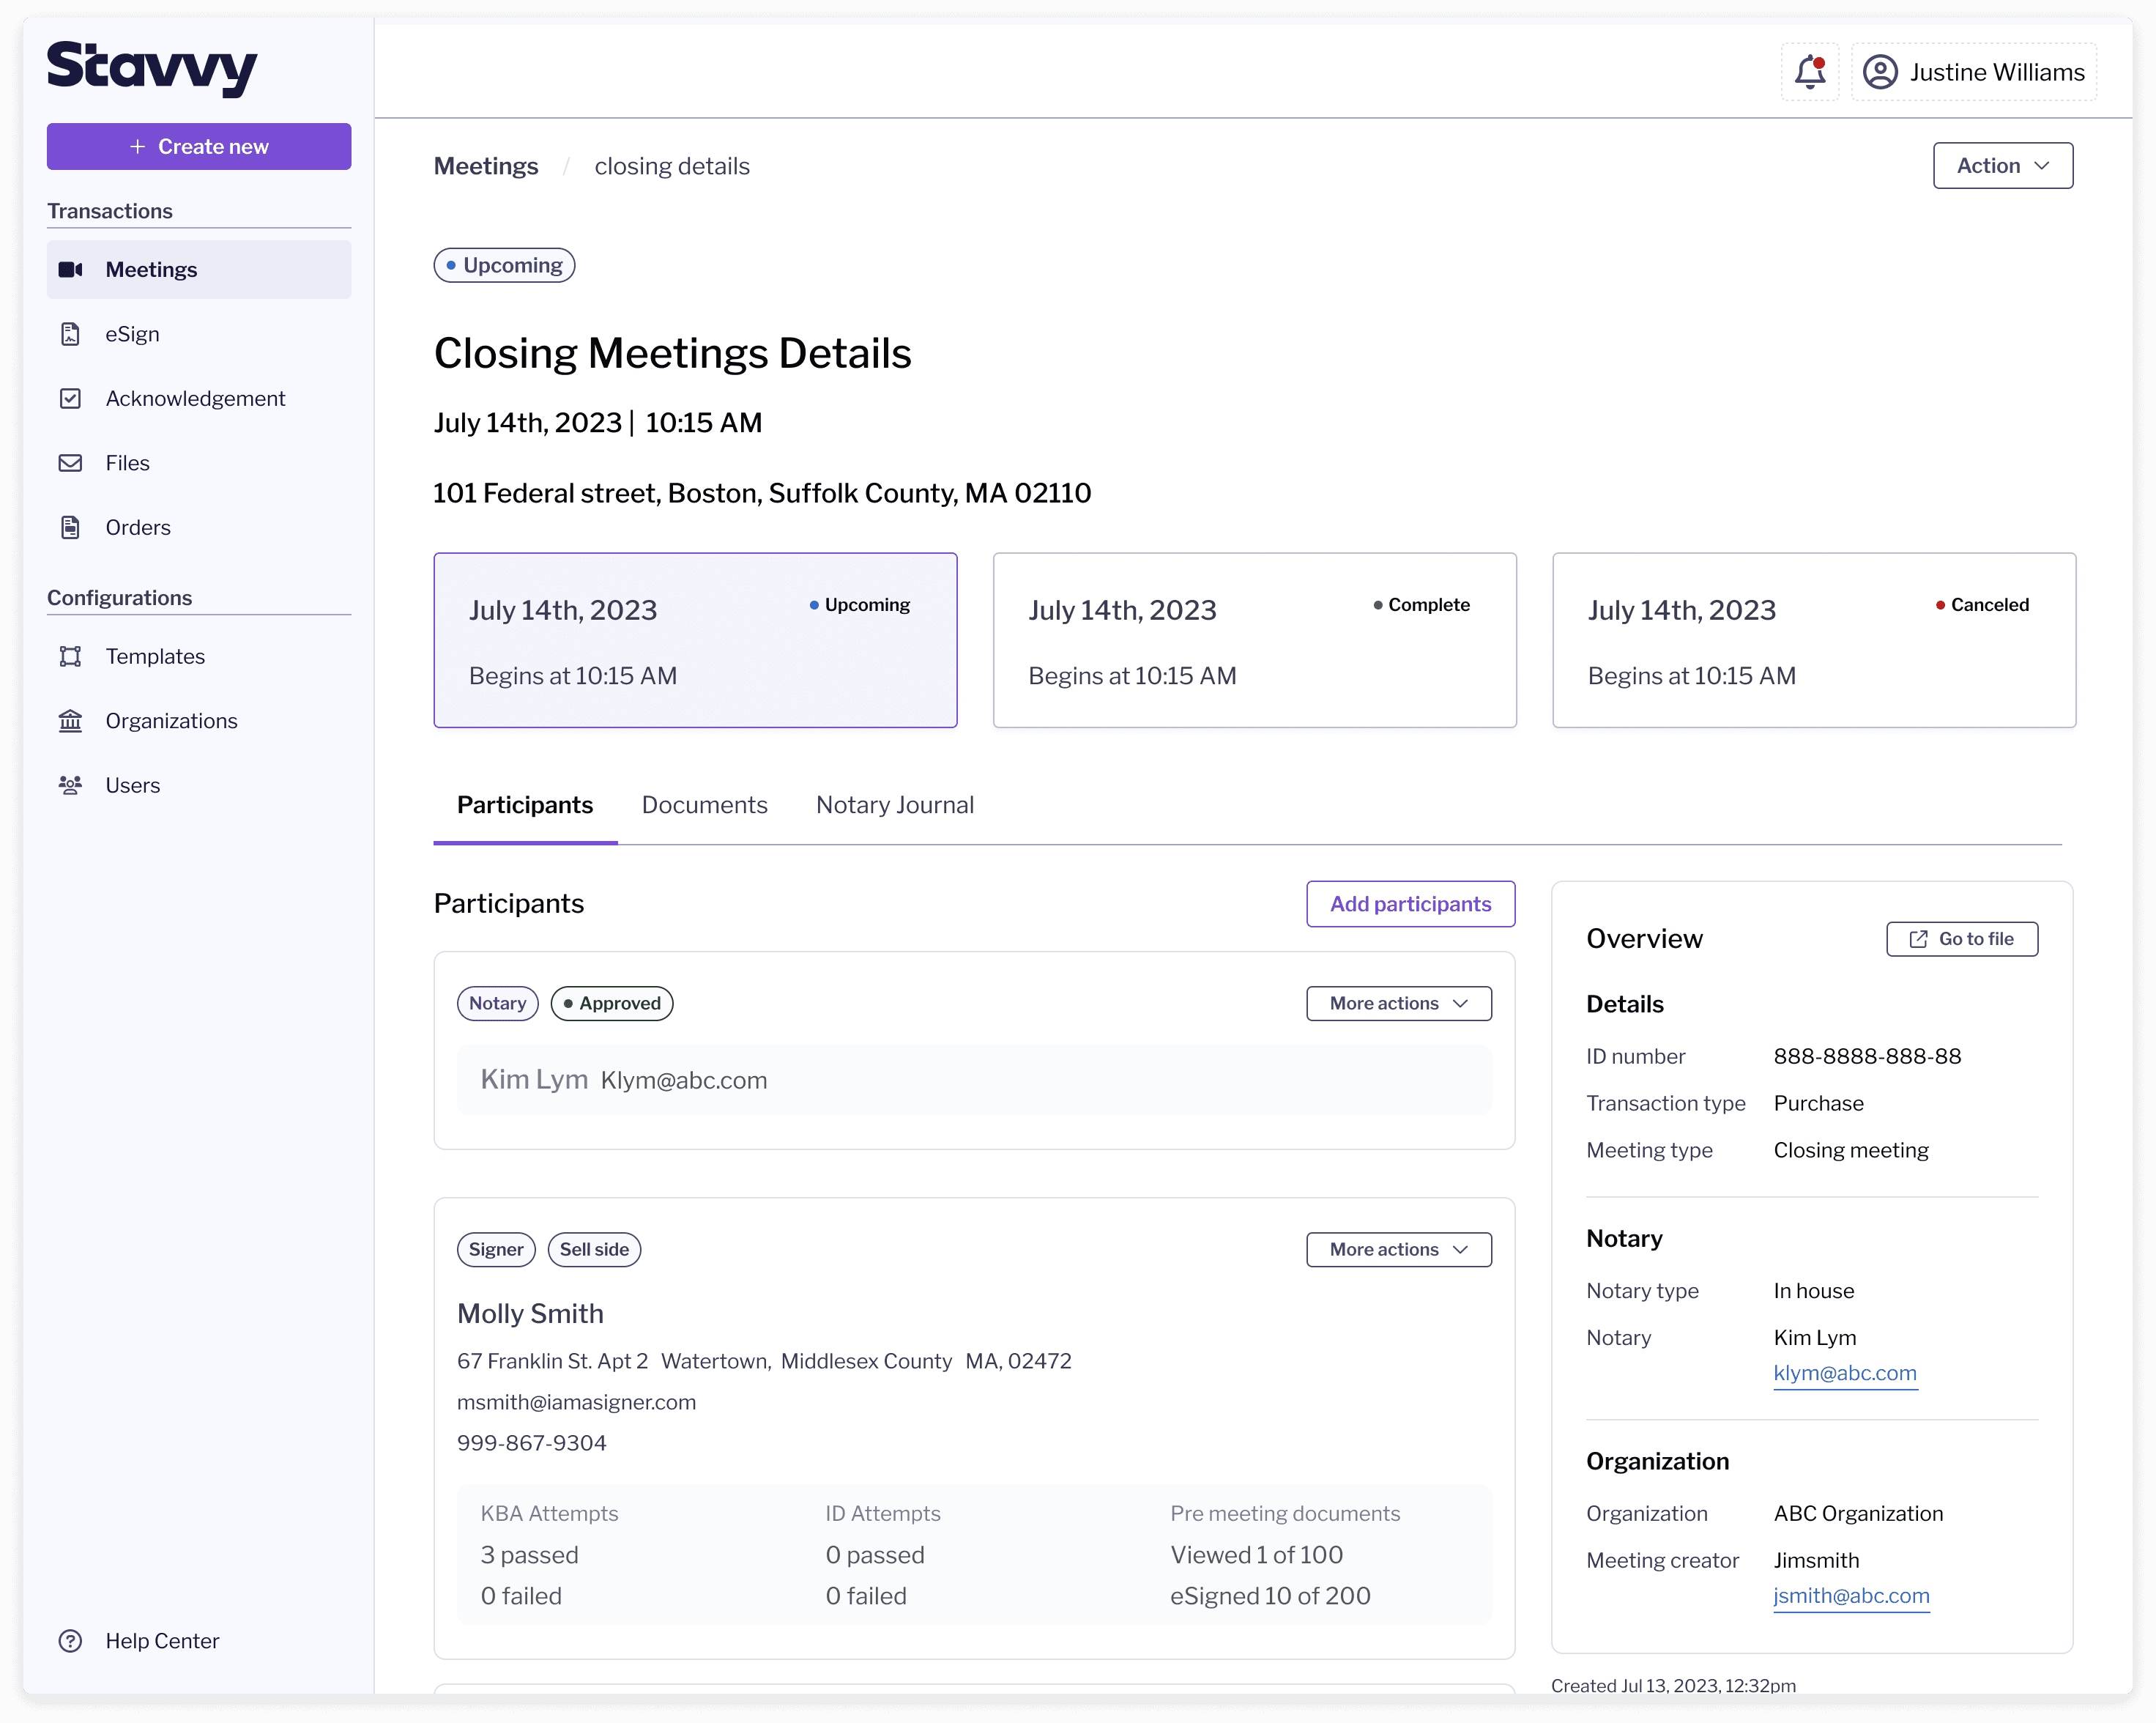Click the user avatar icon
The width and height of the screenshot is (2156, 1723).
point(1880,72)
